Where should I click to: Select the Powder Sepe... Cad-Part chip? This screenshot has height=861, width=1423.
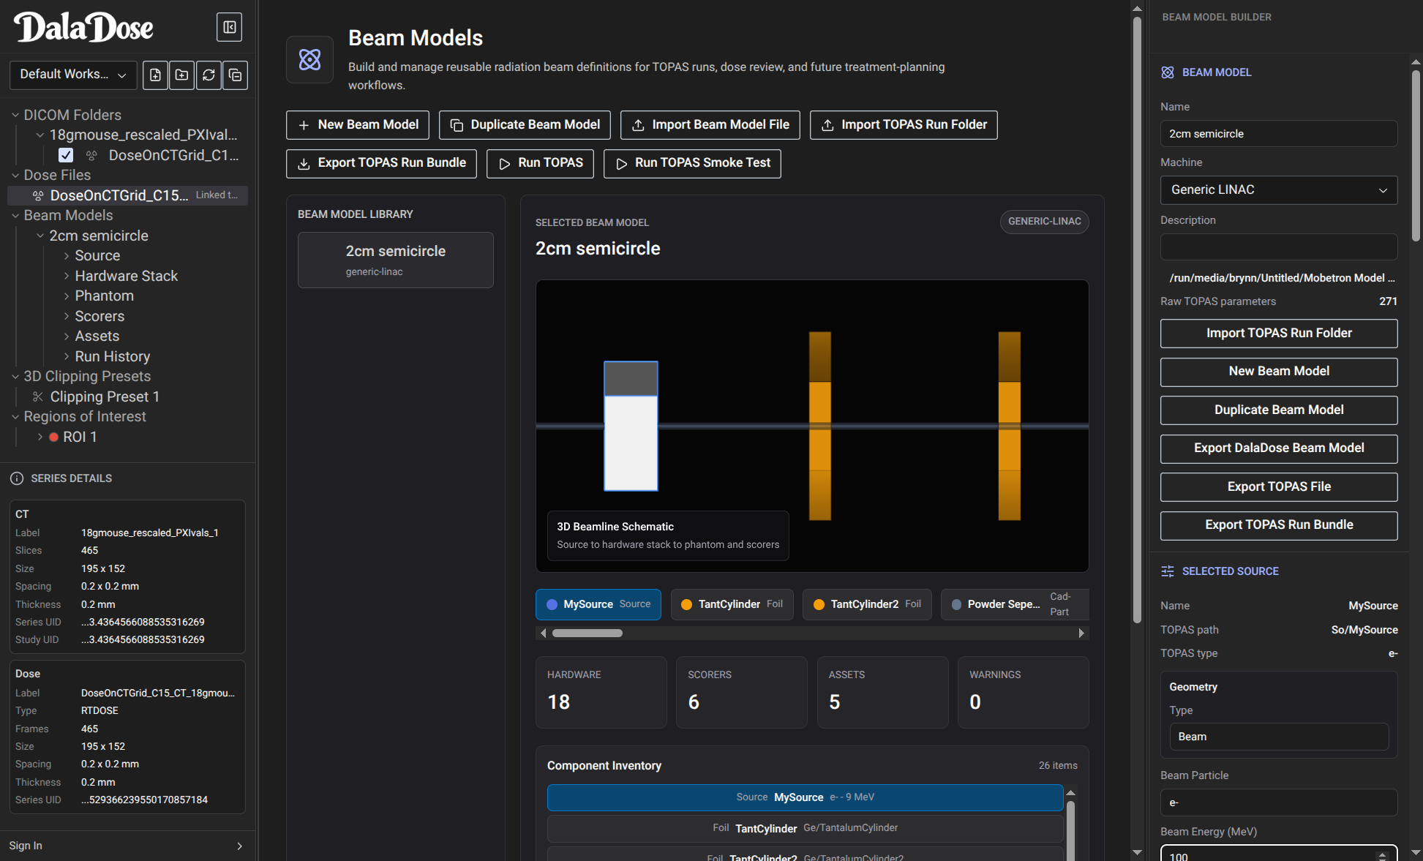1015,604
